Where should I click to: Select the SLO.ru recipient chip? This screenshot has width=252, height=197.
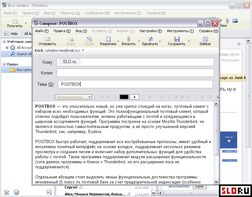[70, 61]
